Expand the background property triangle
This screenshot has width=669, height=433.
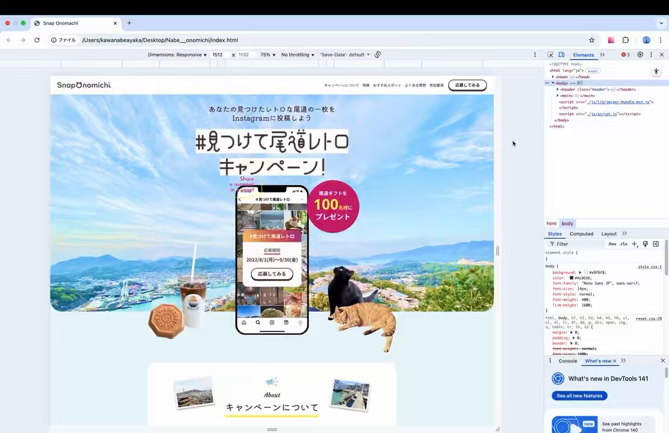(x=580, y=272)
